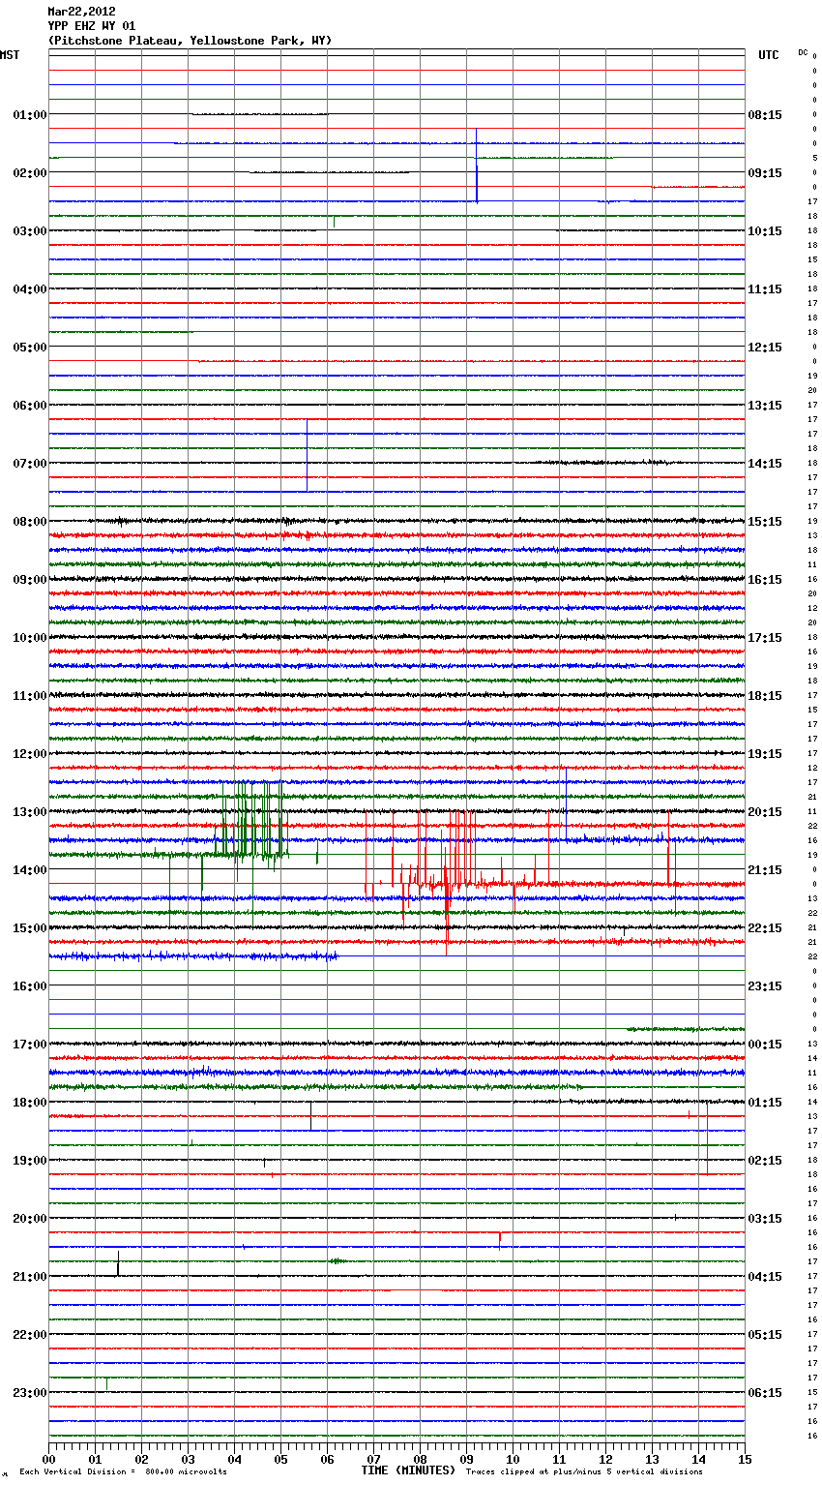Select the 18:00 MST row label
This screenshot has width=822, height=1485.
click(30, 1103)
